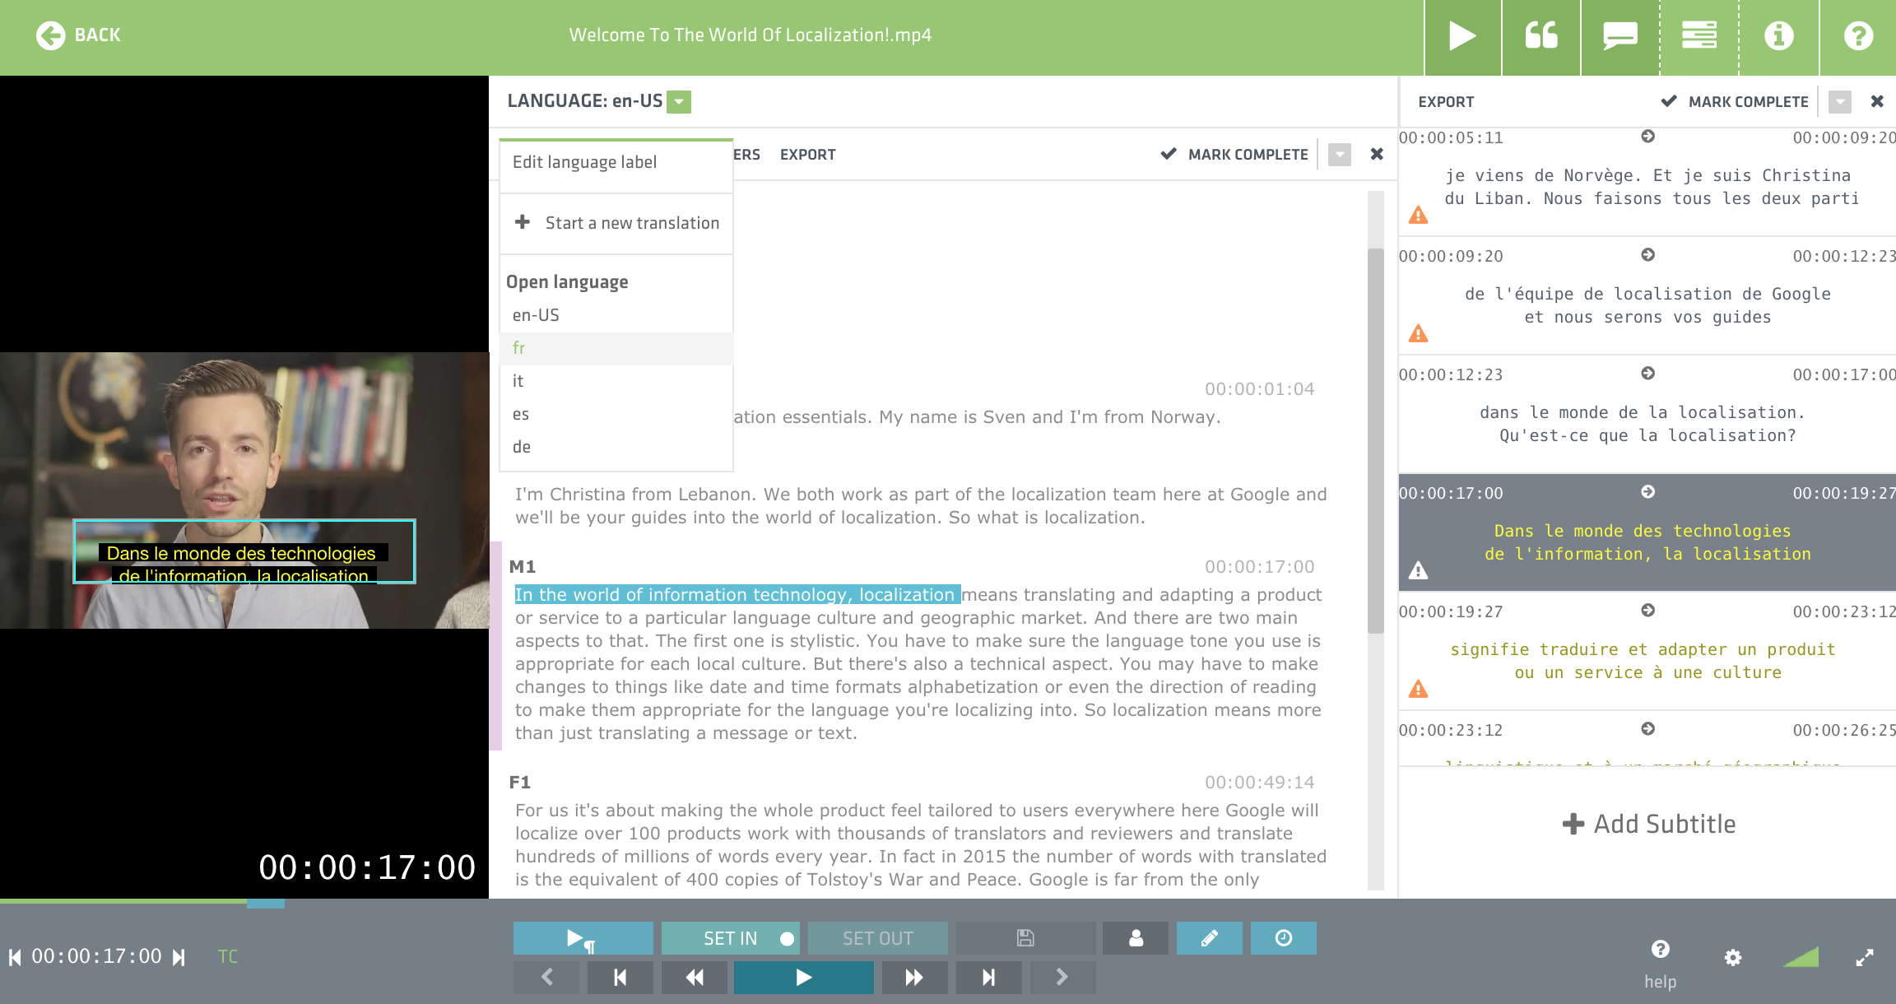Click Add Subtitle button
This screenshot has height=1004, width=1896.
click(x=1648, y=824)
